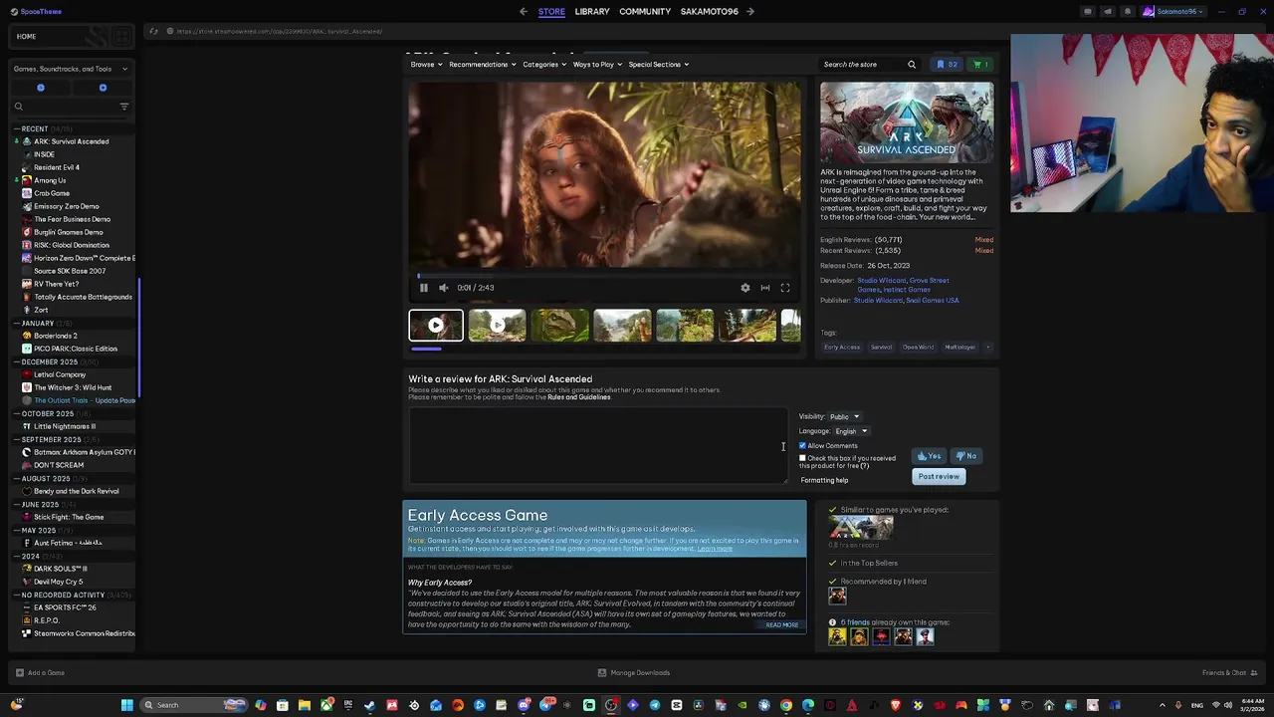The image size is (1274, 717).
Task: Open Google Chrome from taskbar
Action: 786,705
